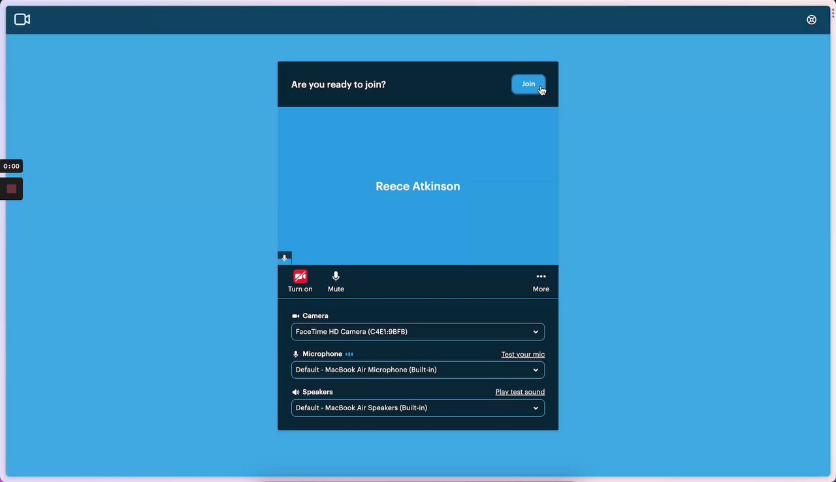Turn on the camera

[300, 281]
